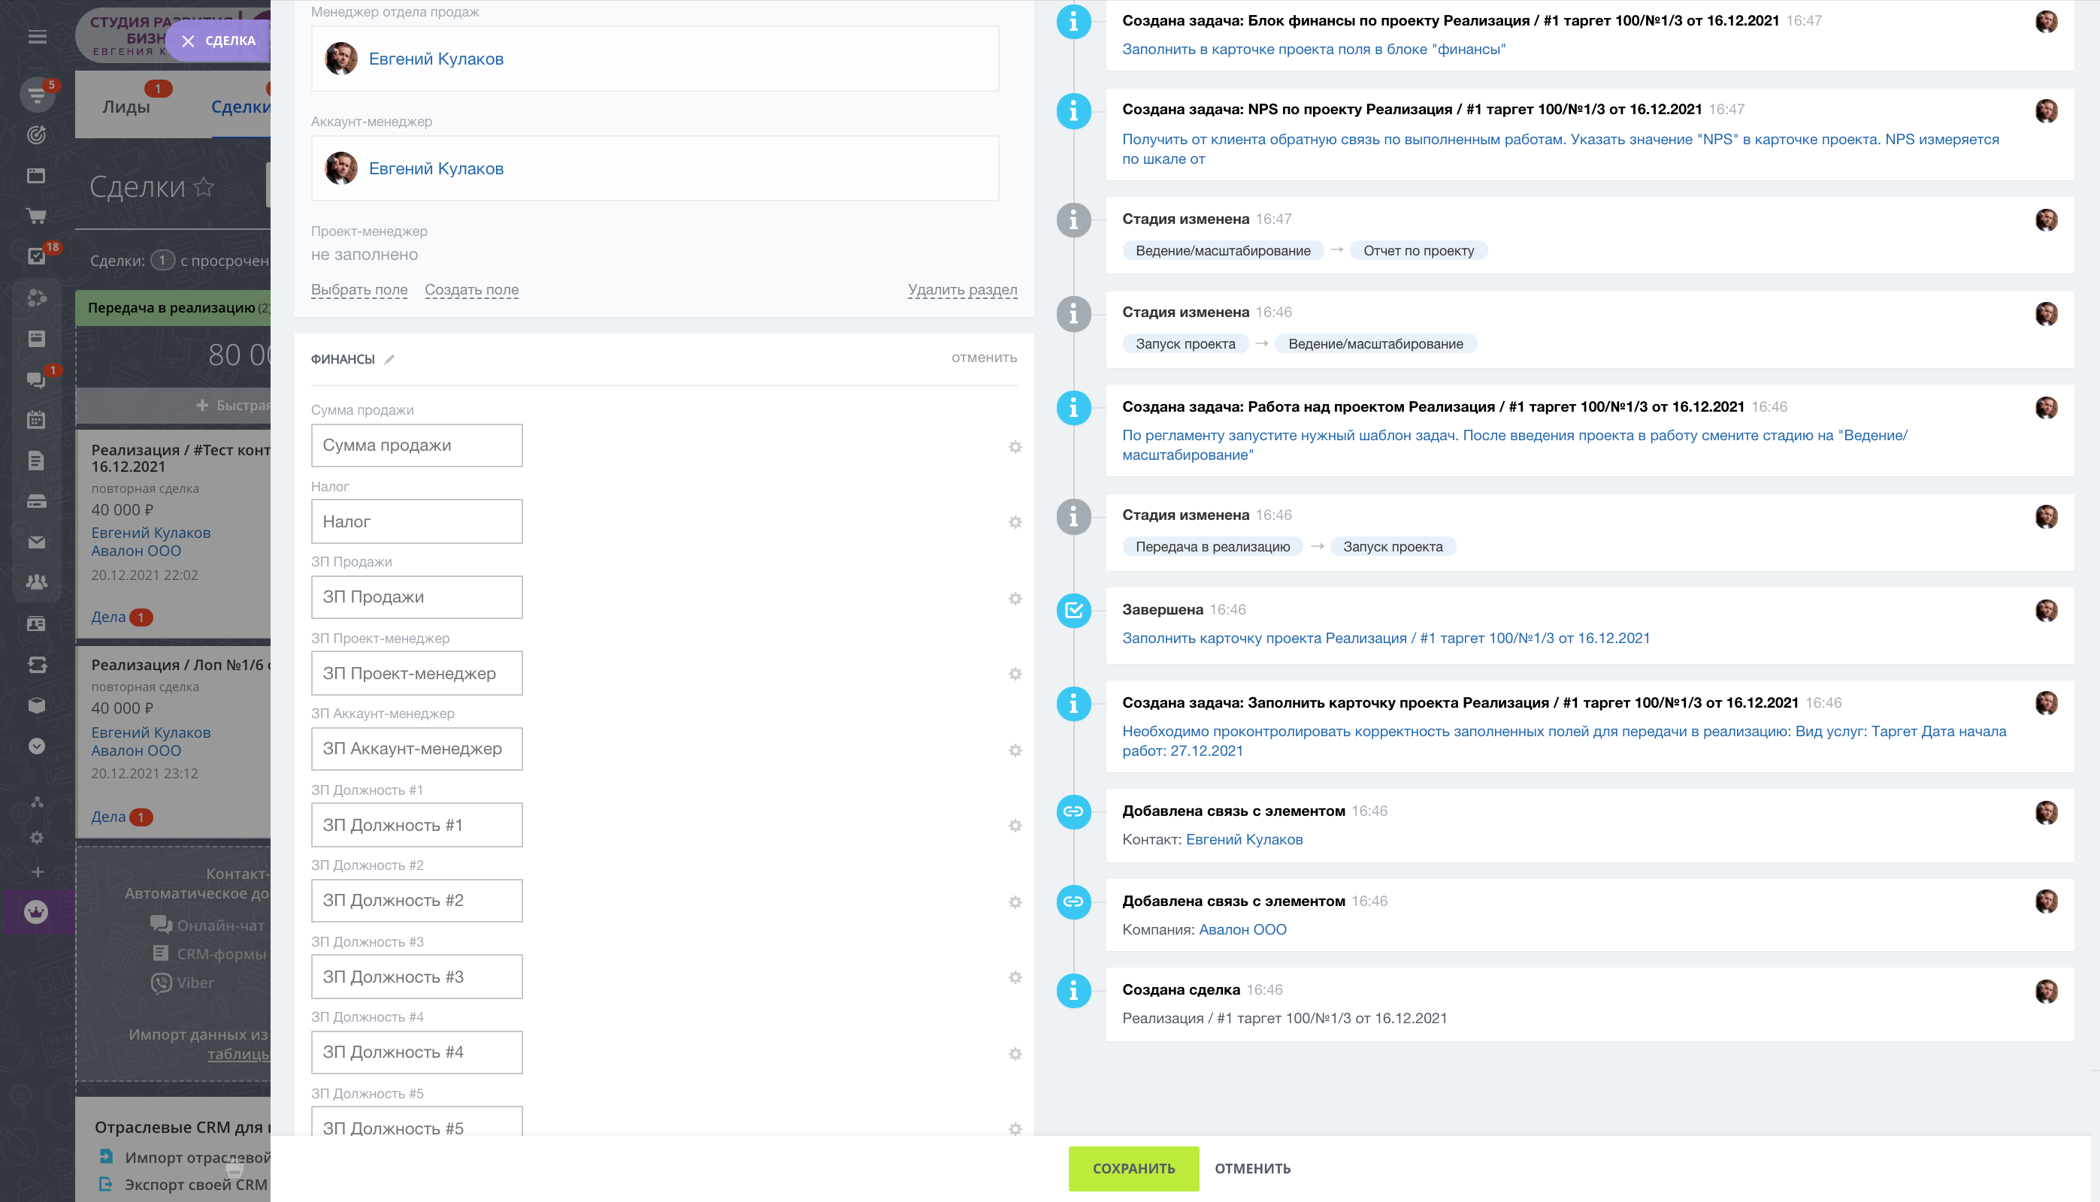This screenshot has width=2100, height=1202.
Task: Click pencil icon next to ФИНАНСЫ heading
Action: pos(390,359)
